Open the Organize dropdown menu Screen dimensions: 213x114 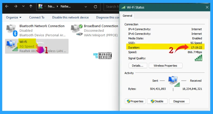[14, 17]
